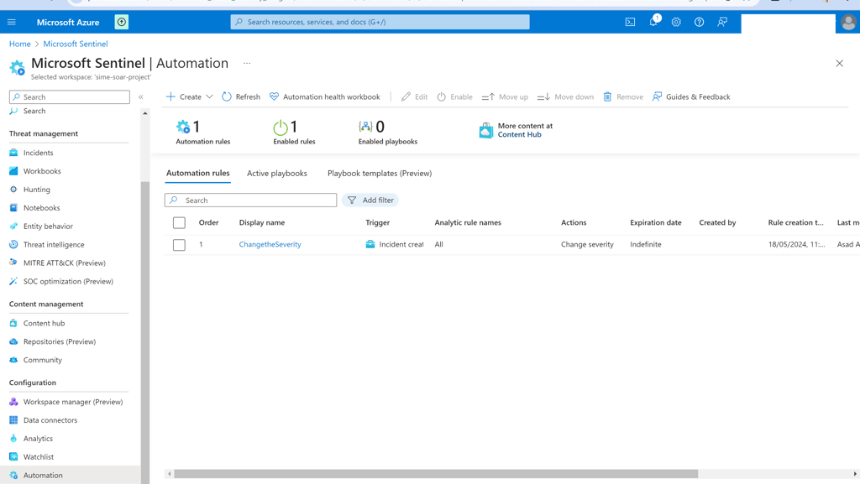
Task: Click the user account avatar
Action: [x=848, y=23]
